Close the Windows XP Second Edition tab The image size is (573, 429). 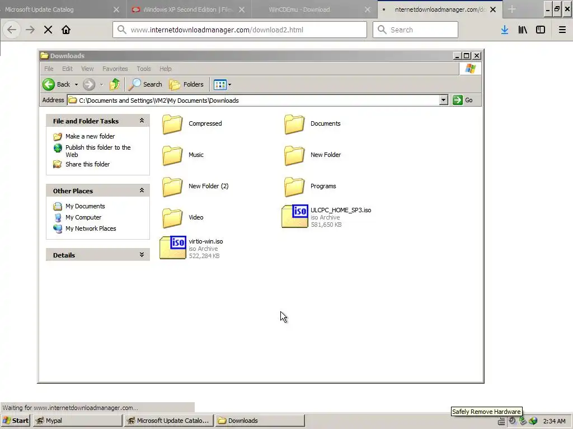242,10
